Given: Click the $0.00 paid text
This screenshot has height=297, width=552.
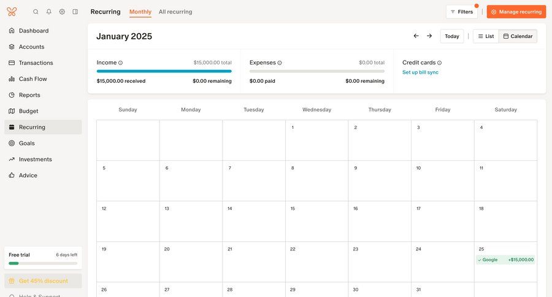Looking at the screenshot, I should [263, 81].
